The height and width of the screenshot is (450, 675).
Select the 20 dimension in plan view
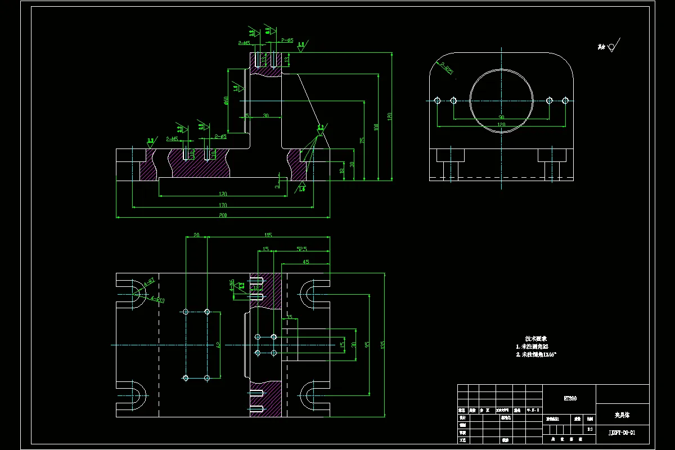tap(196, 235)
